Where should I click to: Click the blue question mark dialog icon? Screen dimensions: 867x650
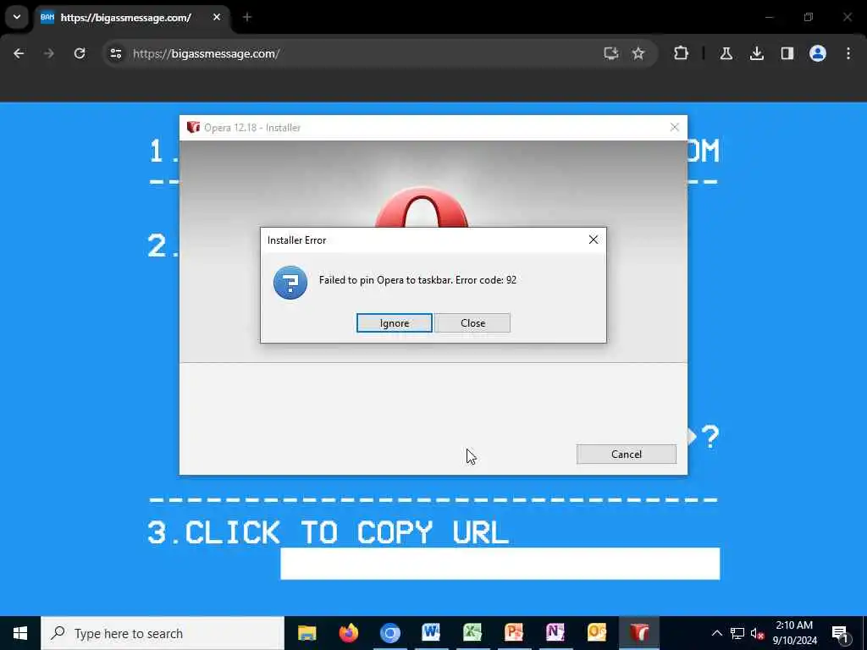290,283
